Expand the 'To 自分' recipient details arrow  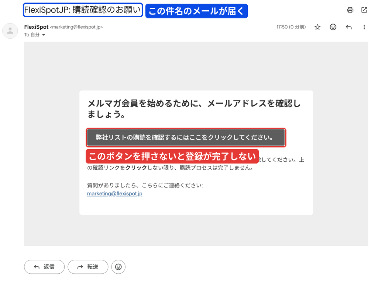(44, 35)
